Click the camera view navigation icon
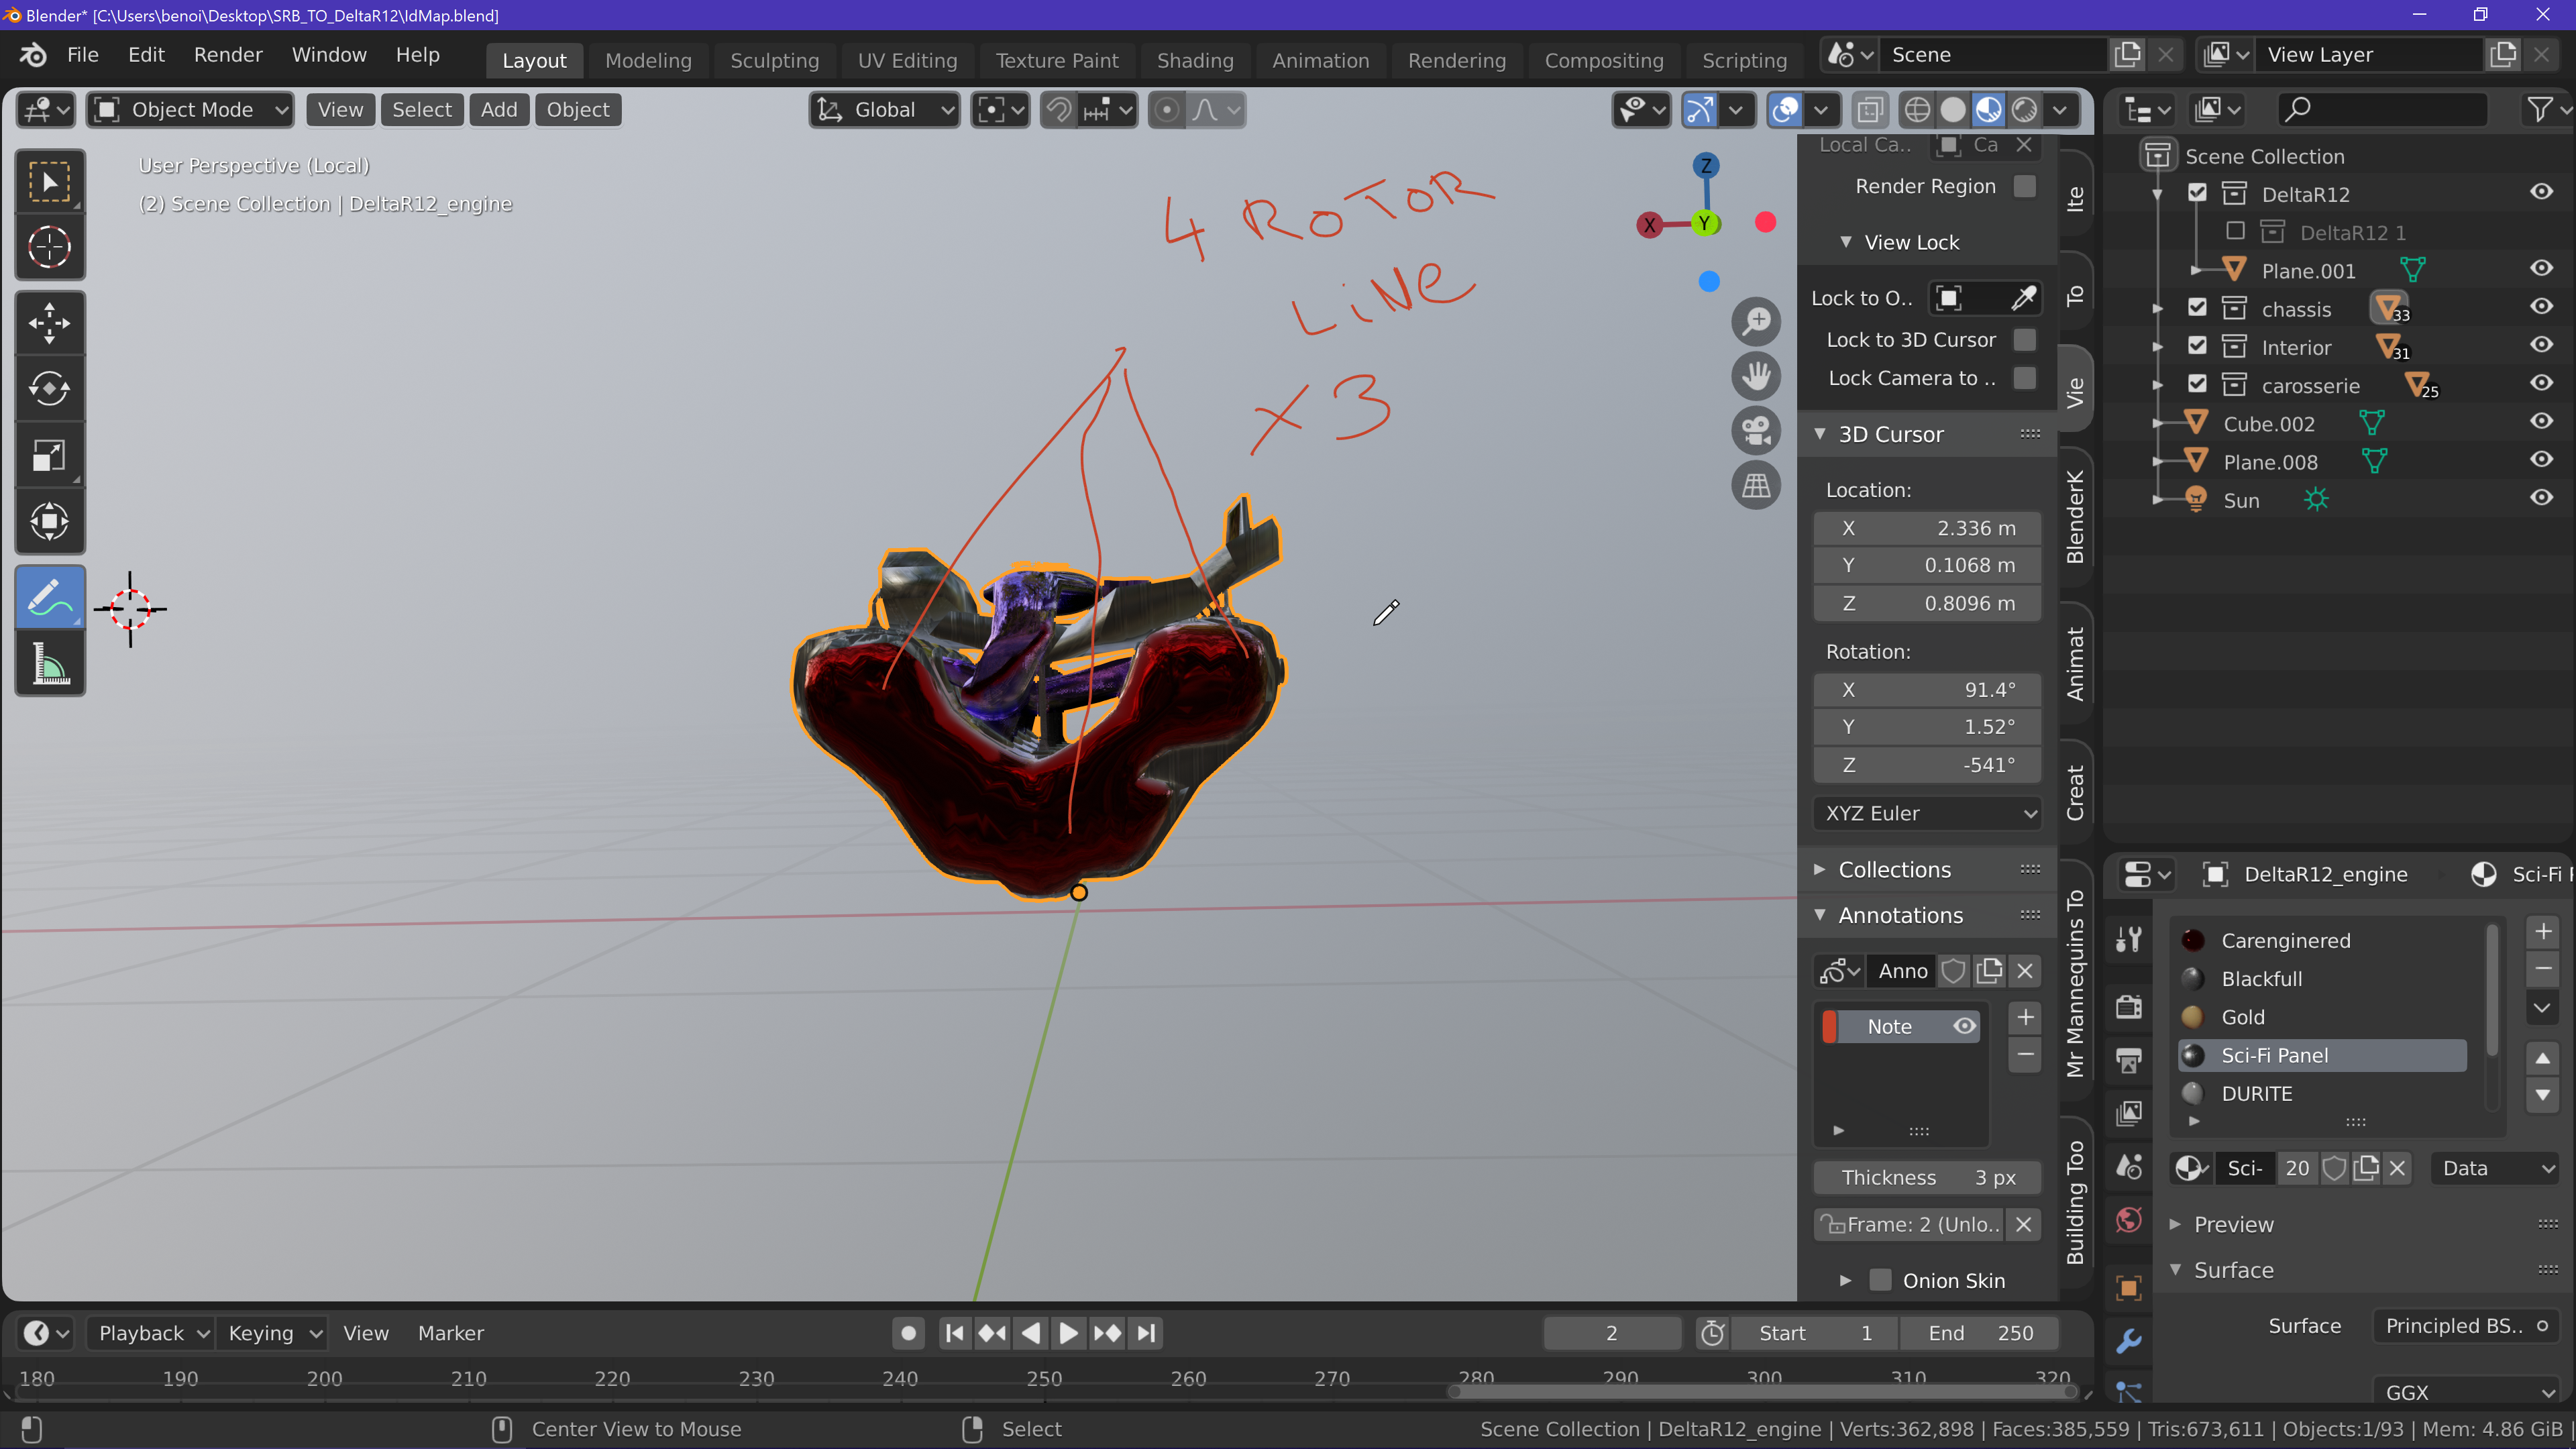 (1756, 431)
